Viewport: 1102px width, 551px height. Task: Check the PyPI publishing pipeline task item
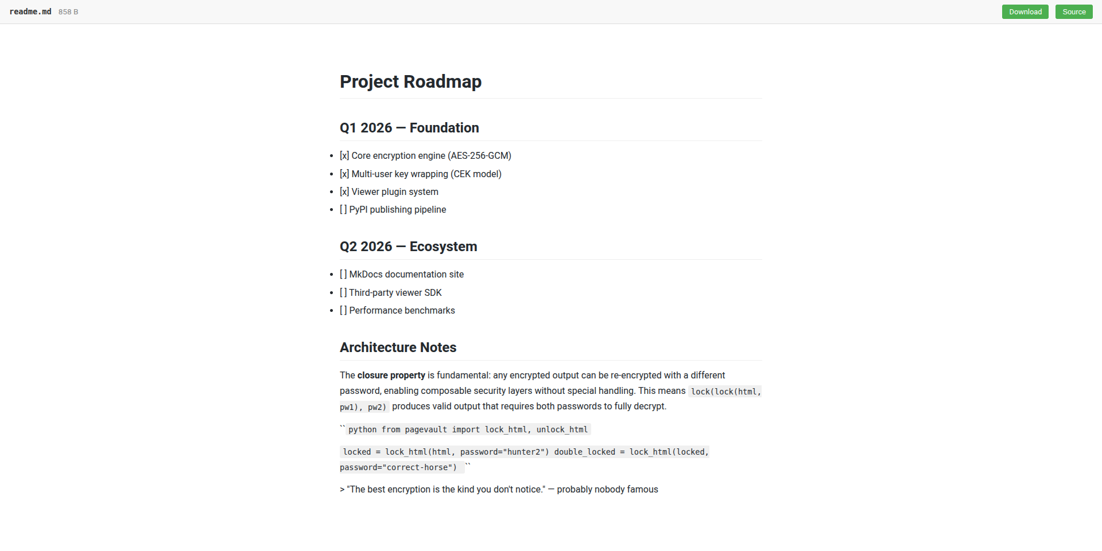click(393, 209)
